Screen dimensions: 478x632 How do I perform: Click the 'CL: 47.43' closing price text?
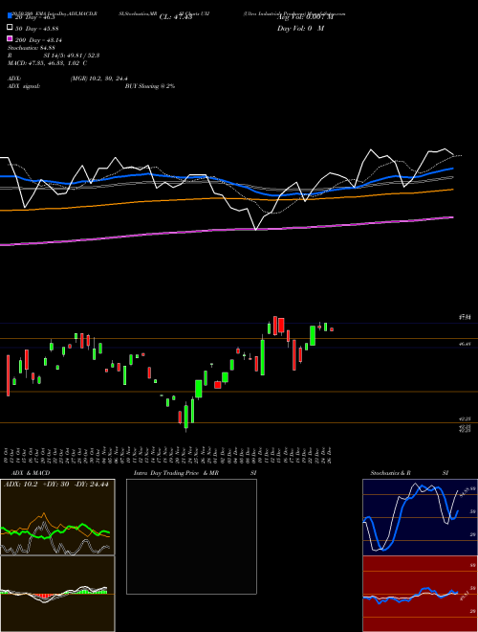(x=176, y=17)
